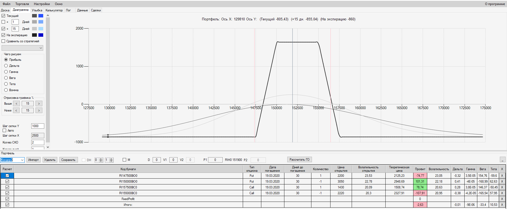Click the Рассчитать ГО button
This screenshot has width=507, height=209.
[x=299, y=160]
